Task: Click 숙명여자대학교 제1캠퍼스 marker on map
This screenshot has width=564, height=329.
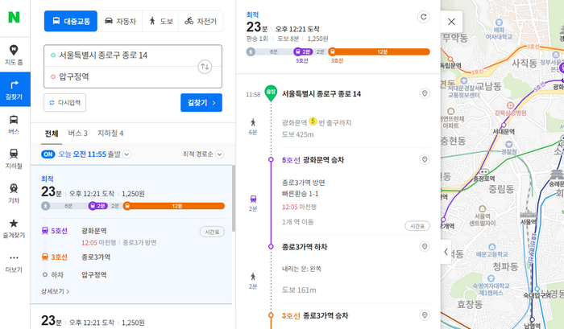Action: coord(491,278)
